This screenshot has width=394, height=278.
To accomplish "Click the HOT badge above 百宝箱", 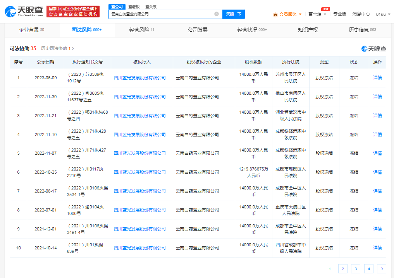I will (325, 9).
